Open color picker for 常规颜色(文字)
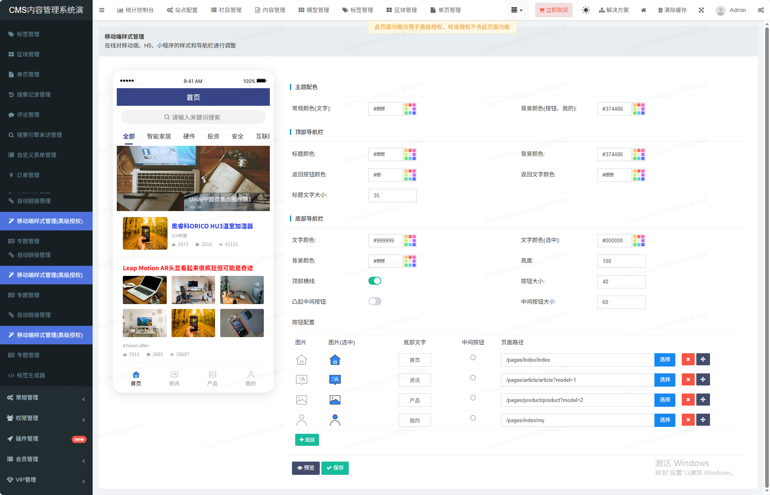The image size is (770, 495). pos(410,109)
